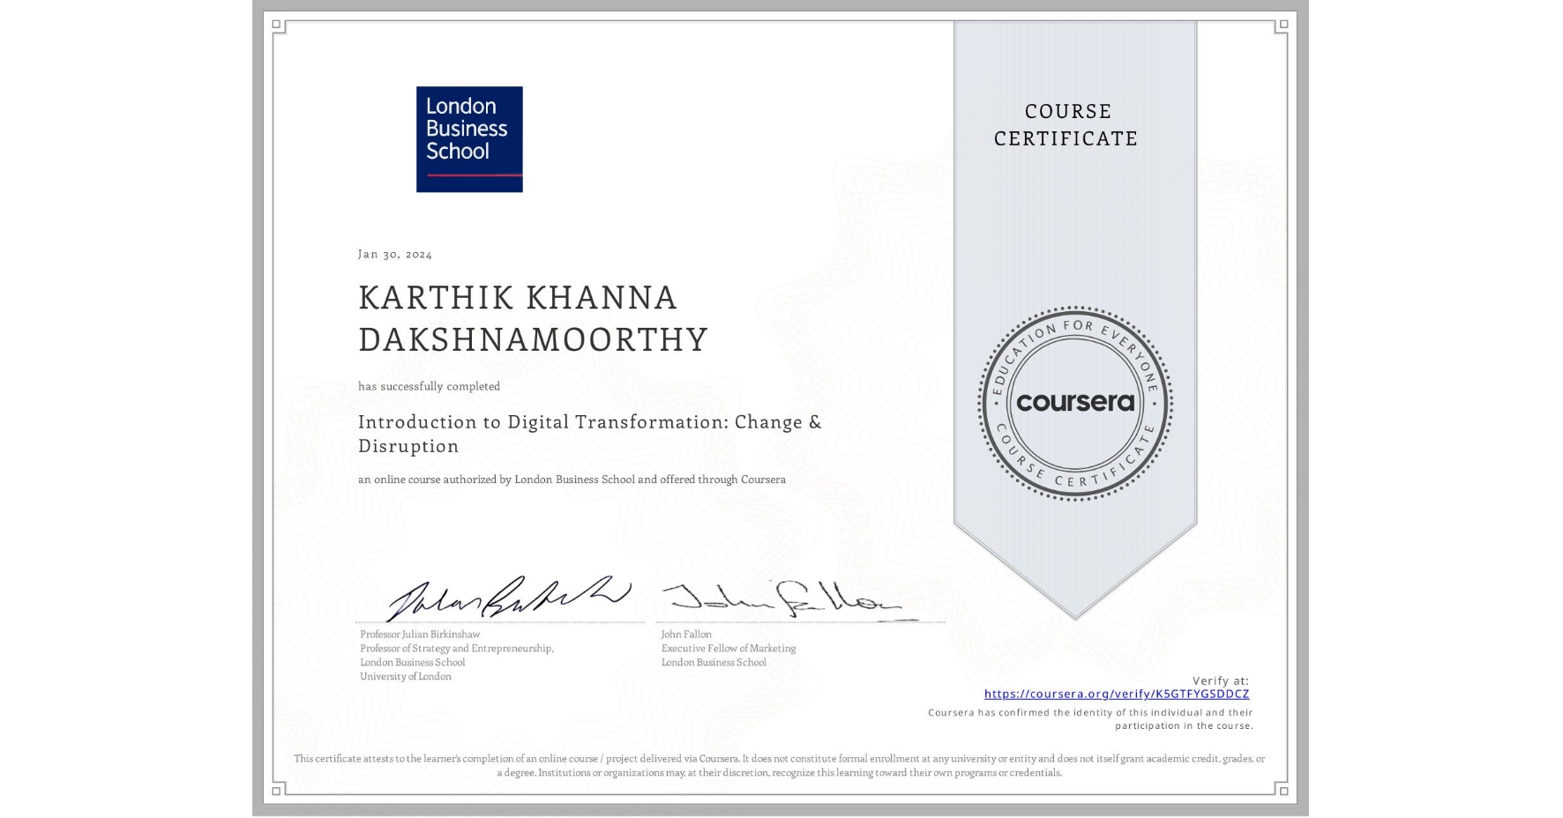Click the word 'Disruption' in title

(x=408, y=446)
